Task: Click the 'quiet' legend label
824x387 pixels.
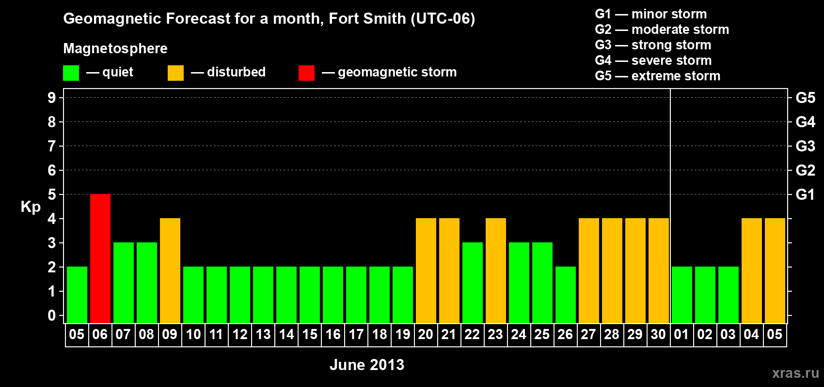Action: pyautogui.click(x=118, y=72)
